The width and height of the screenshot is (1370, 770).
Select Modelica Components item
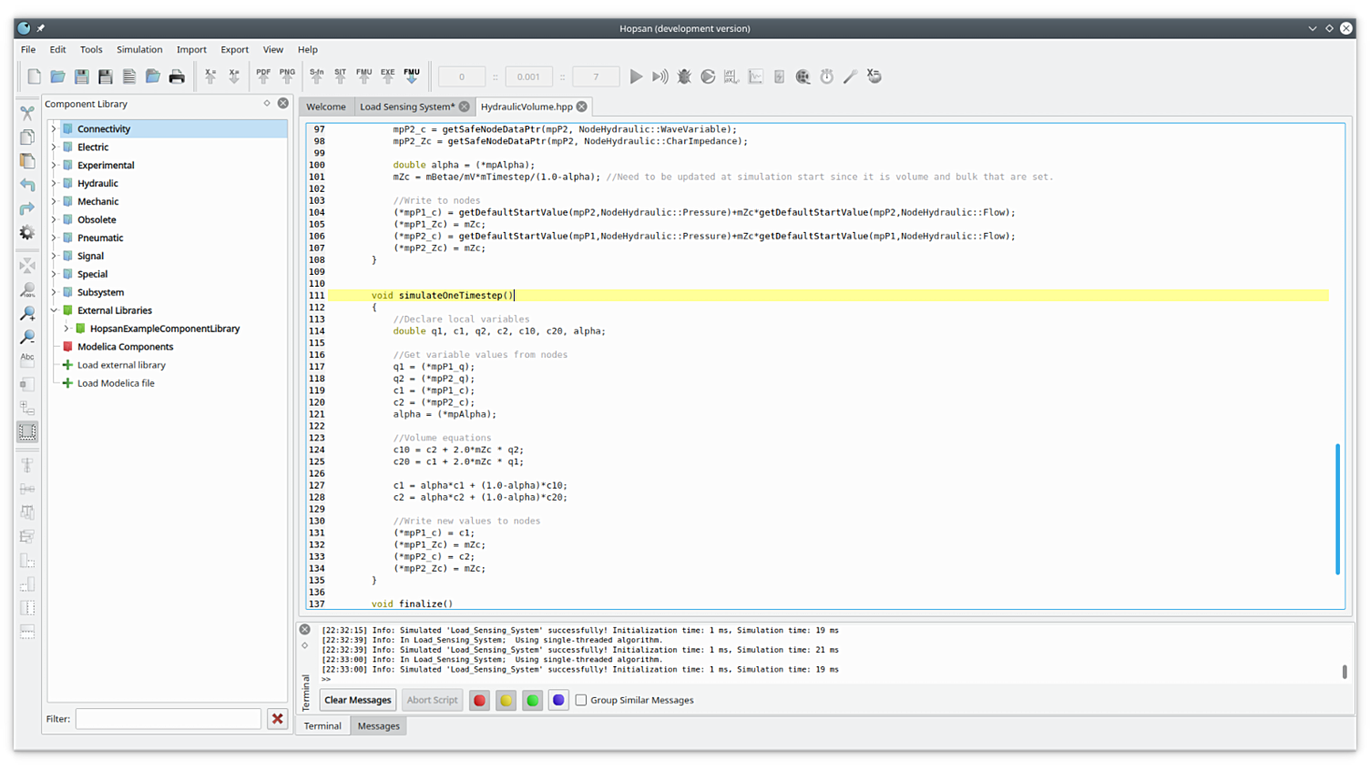(125, 348)
